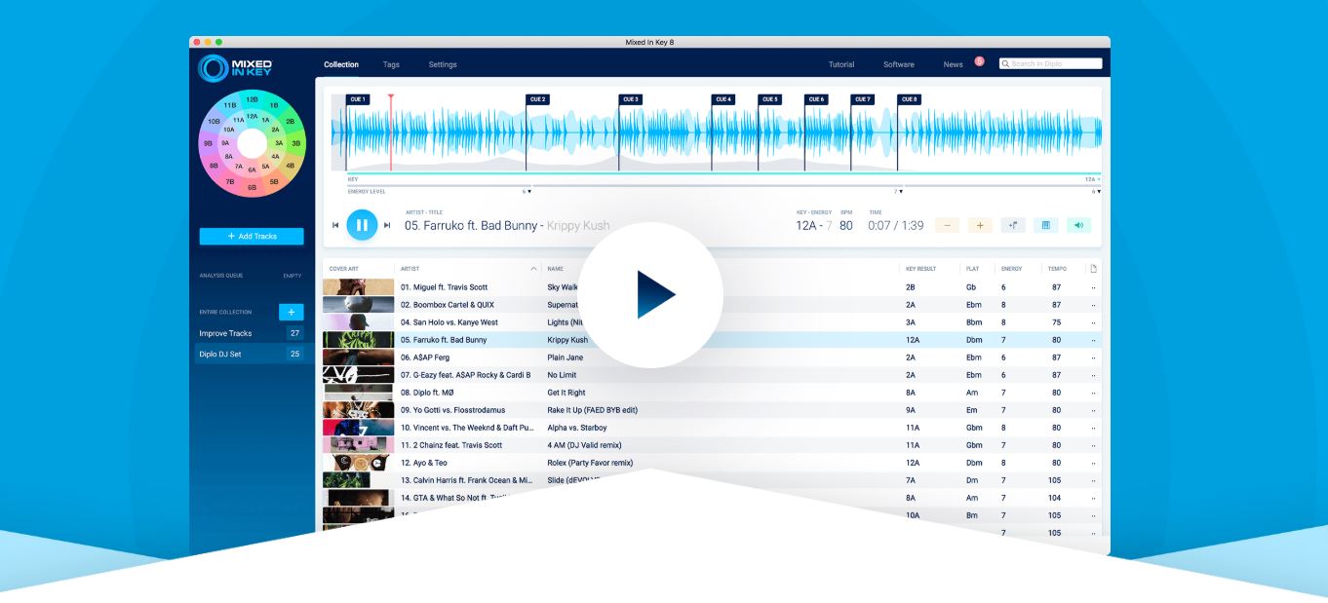Screen dimensions: 1328x603
Task: Open the Settings tab
Action: click(x=443, y=64)
